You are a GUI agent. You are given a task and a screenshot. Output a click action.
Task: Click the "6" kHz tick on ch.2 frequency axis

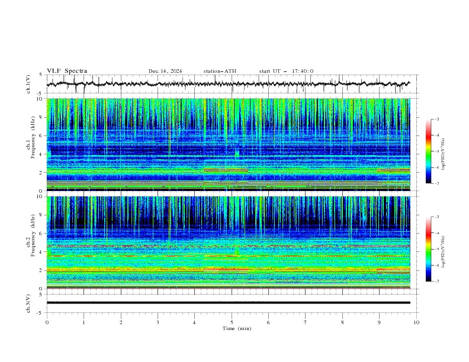pyautogui.click(x=42, y=234)
